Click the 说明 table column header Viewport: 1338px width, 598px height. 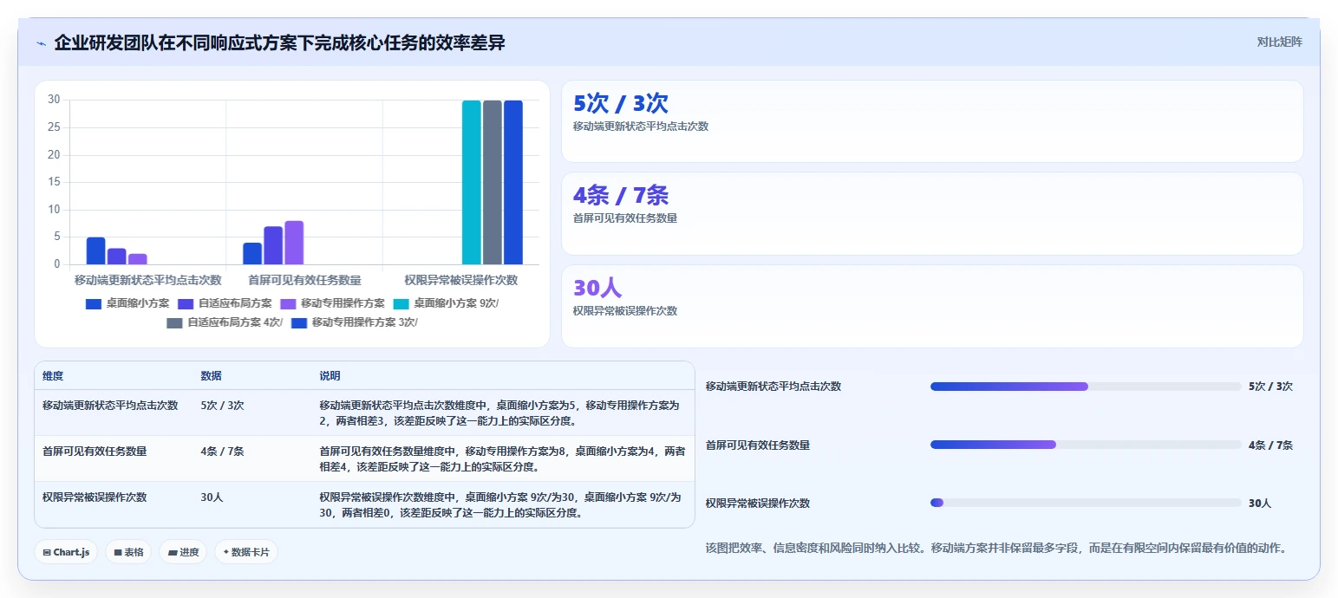pyautogui.click(x=330, y=376)
